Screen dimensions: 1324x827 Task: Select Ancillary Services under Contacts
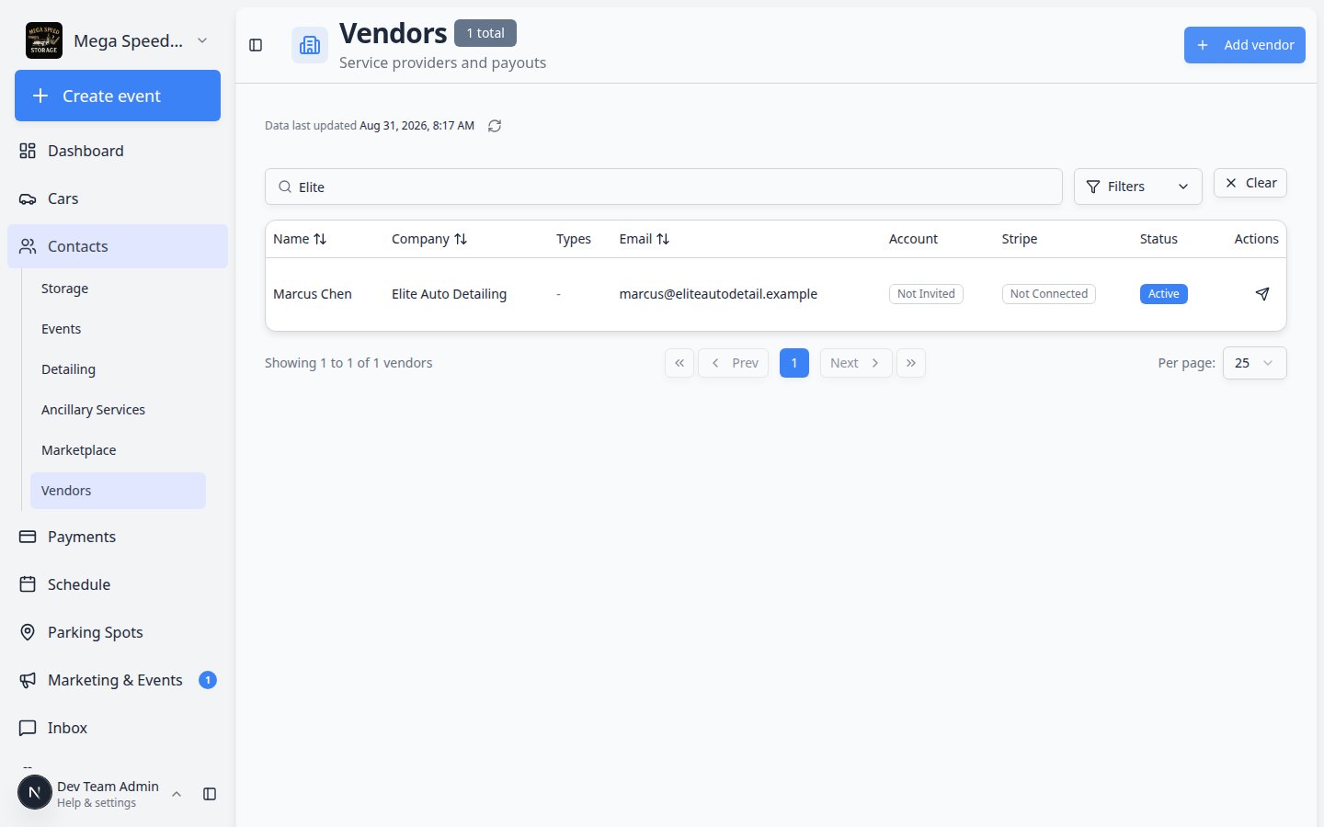click(118, 410)
